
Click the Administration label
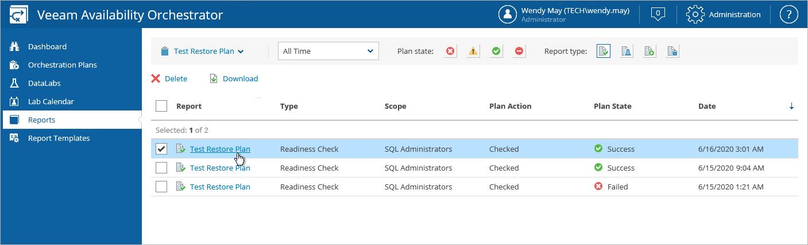pyautogui.click(x=734, y=15)
